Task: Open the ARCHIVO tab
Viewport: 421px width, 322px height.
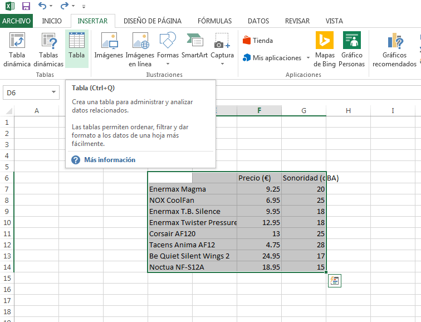Action: coord(16,21)
